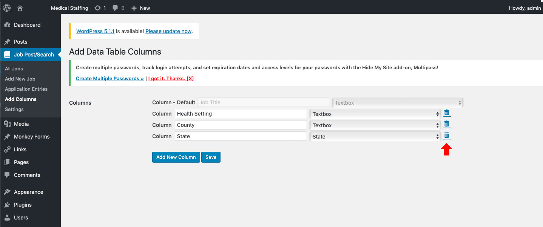This screenshot has width=543, height=227.
Task: Click the Links chain icon
Action: pyautogui.click(x=7, y=149)
